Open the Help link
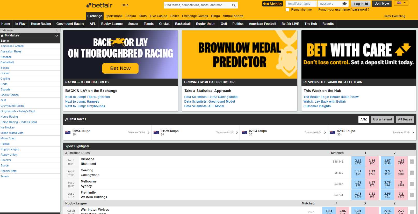 point(125,5)
